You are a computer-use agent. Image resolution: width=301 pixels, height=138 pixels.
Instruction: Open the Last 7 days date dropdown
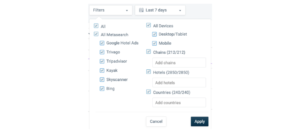(160, 10)
